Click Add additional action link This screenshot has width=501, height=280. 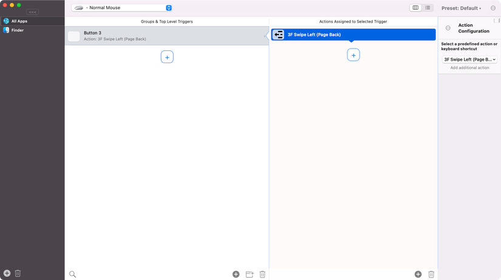click(469, 68)
